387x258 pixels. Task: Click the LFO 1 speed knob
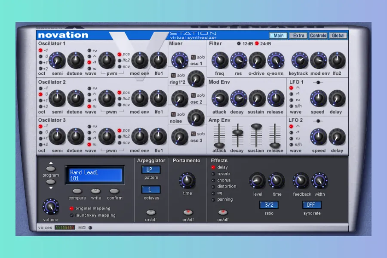[318, 98]
